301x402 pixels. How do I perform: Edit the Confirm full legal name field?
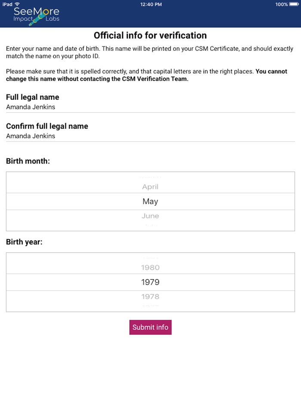150,136
